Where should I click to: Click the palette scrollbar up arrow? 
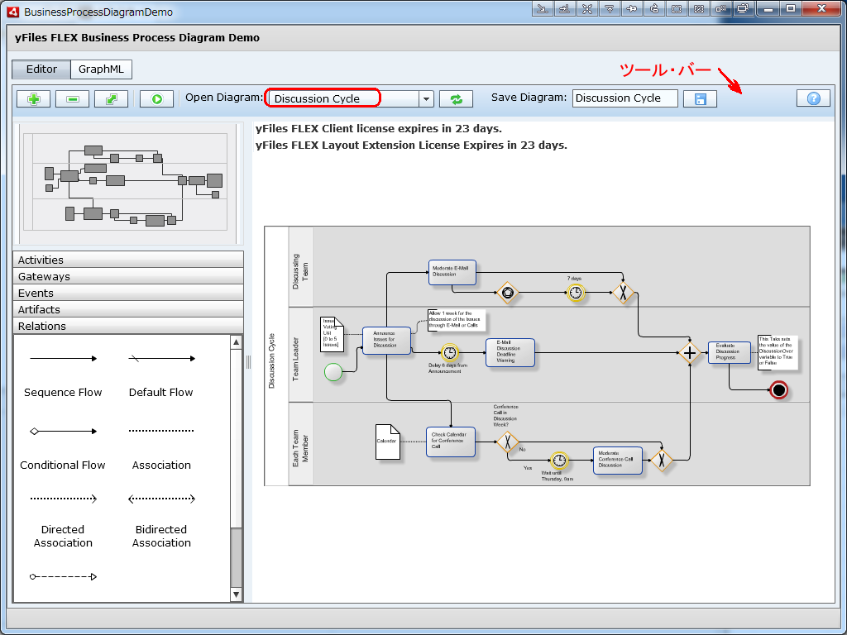tap(236, 341)
